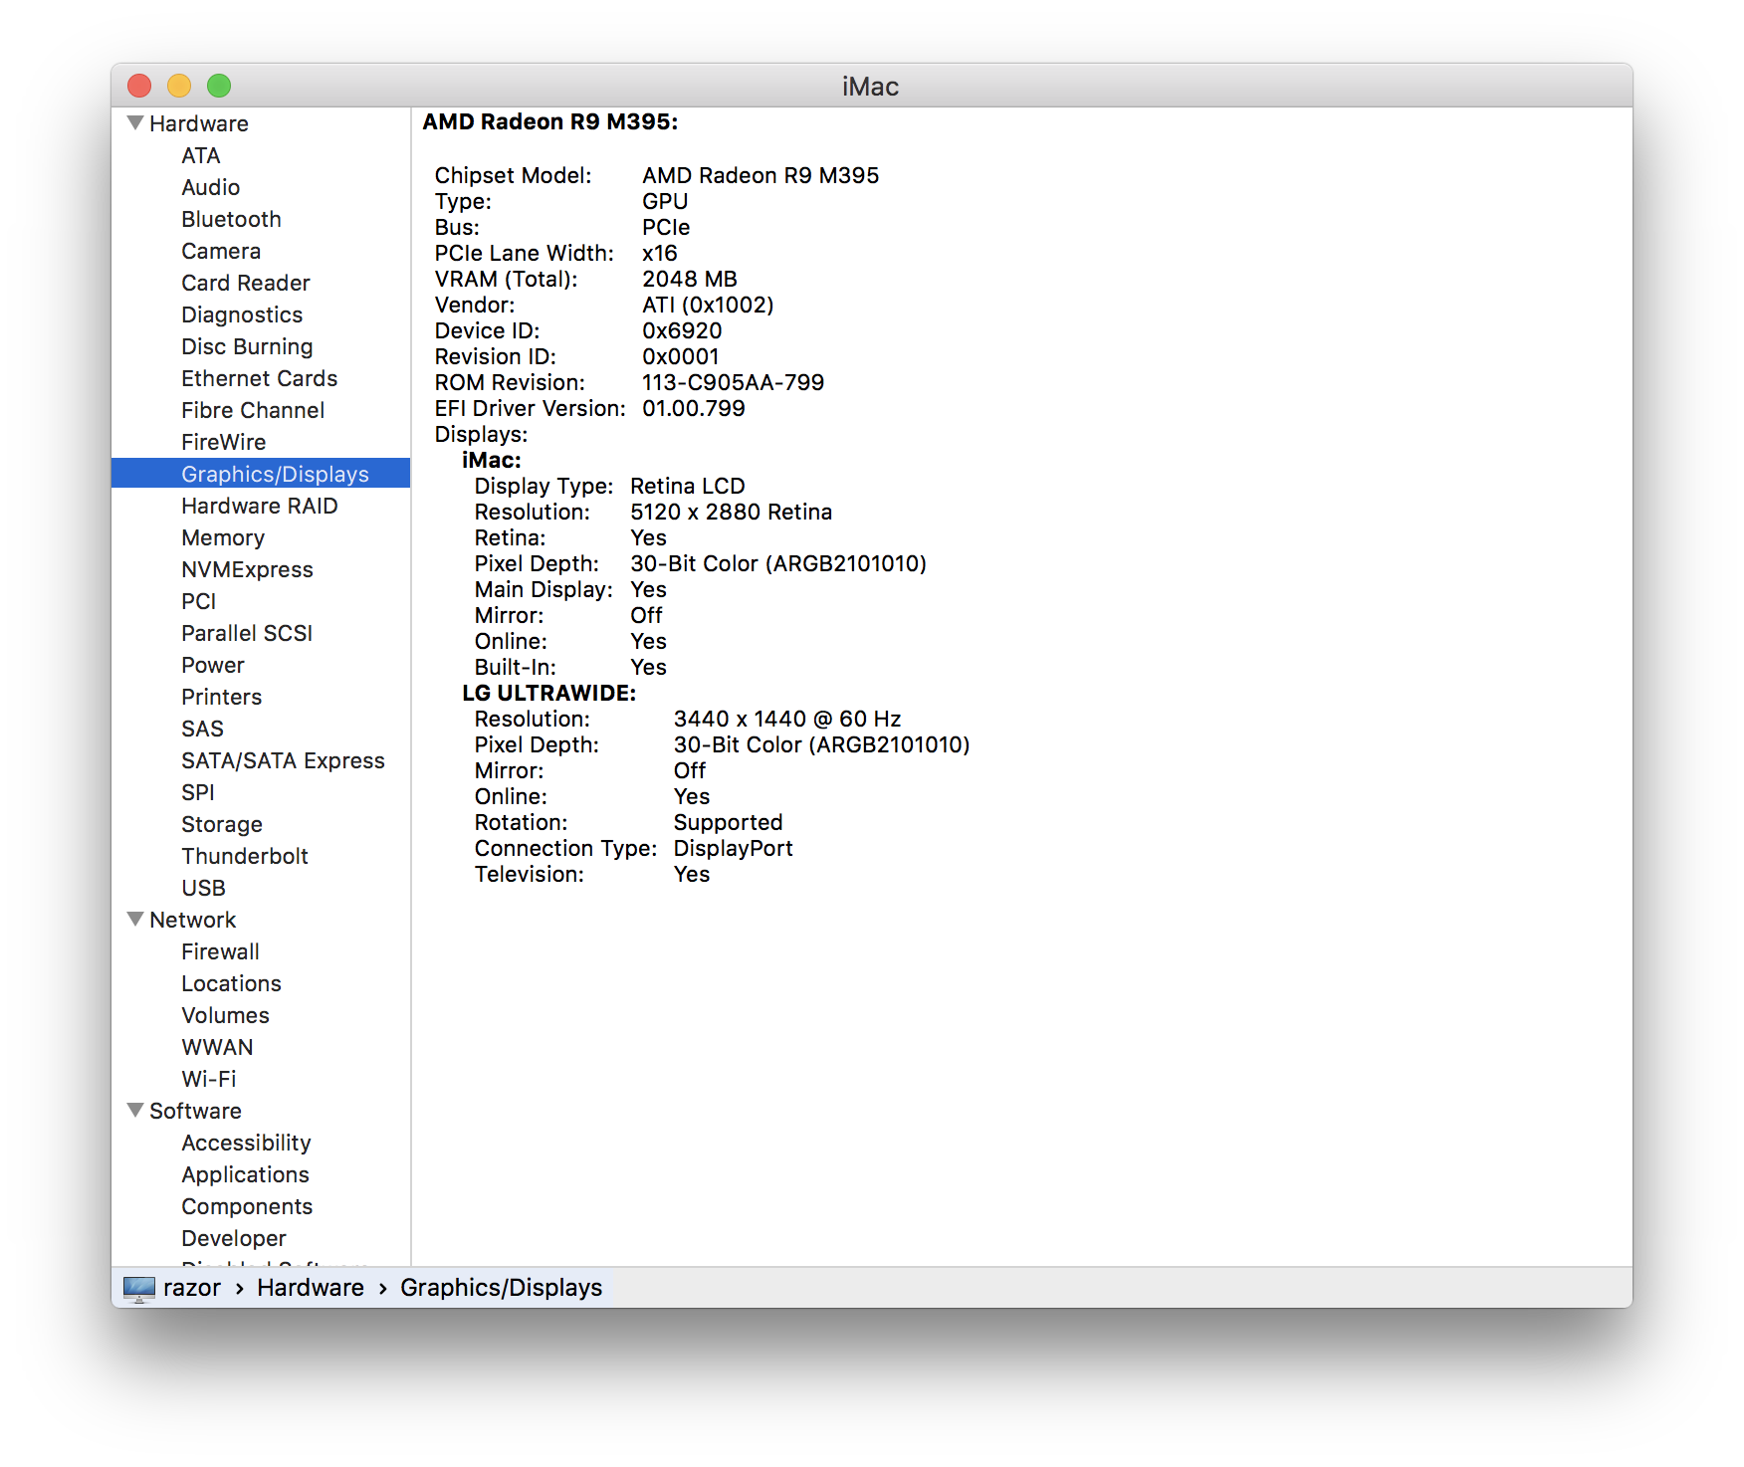Open Storage information
The image size is (1744, 1467).
(x=222, y=824)
